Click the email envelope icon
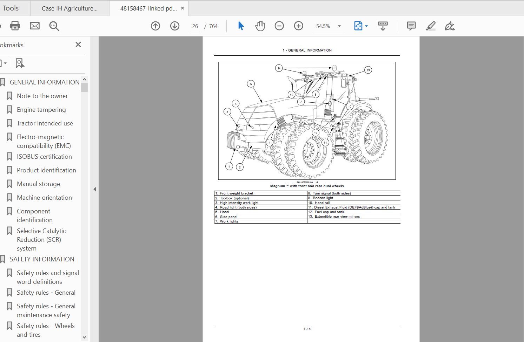Screen dimensions: 524x342 (x=35, y=26)
